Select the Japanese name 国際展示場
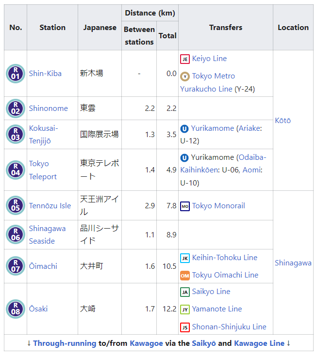 [99, 134]
